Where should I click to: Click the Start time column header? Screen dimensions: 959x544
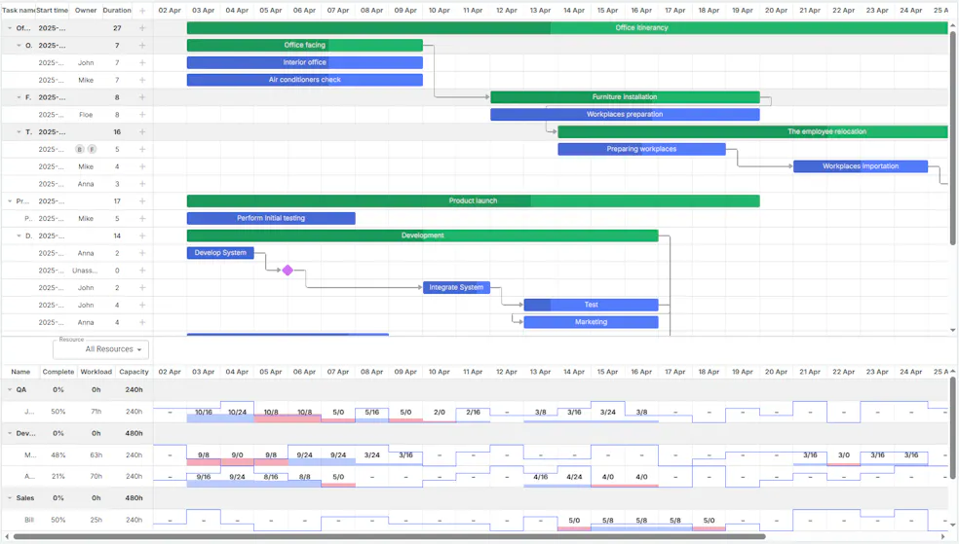coord(52,11)
